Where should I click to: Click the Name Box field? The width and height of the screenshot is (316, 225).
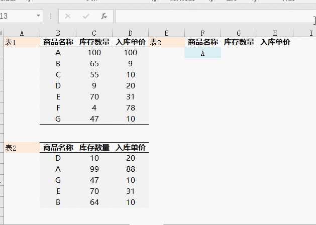coord(18,16)
